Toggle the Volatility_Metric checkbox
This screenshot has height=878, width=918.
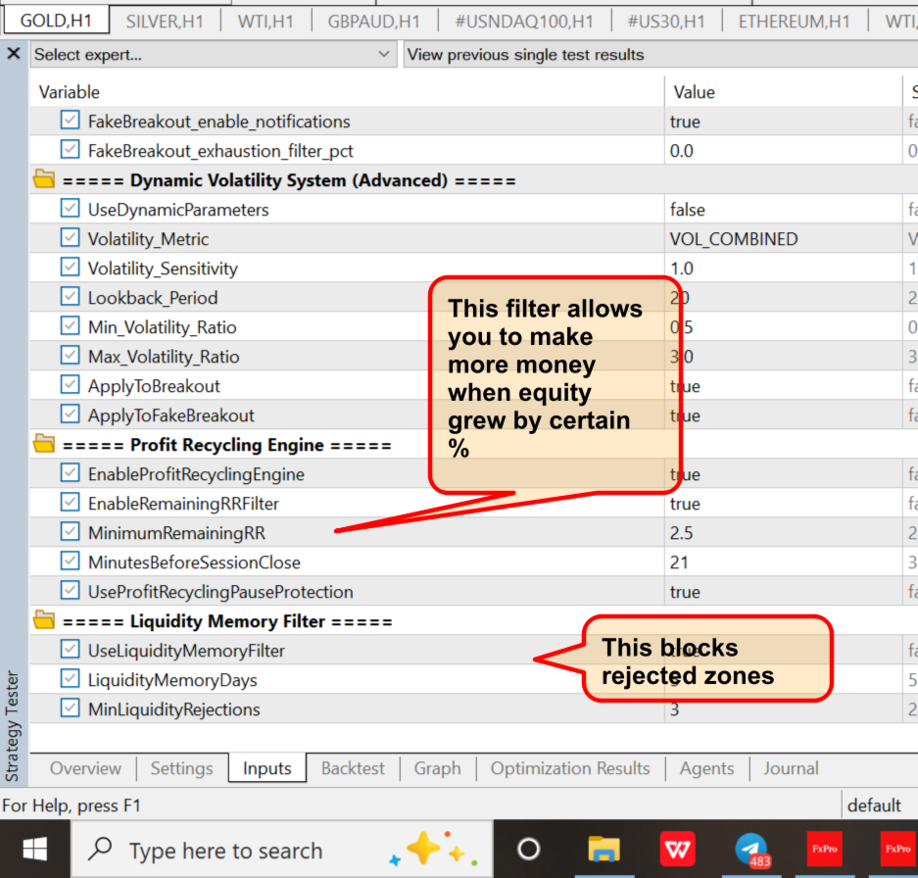tap(70, 238)
